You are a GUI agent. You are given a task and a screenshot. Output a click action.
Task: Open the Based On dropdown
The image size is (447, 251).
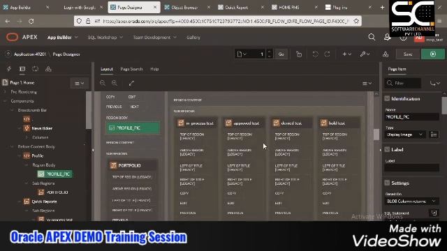pos(411,201)
